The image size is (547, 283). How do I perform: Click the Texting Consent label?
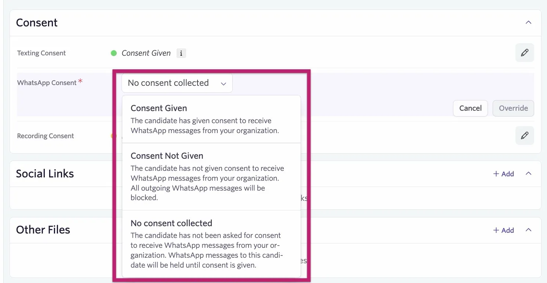(x=41, y=53)
